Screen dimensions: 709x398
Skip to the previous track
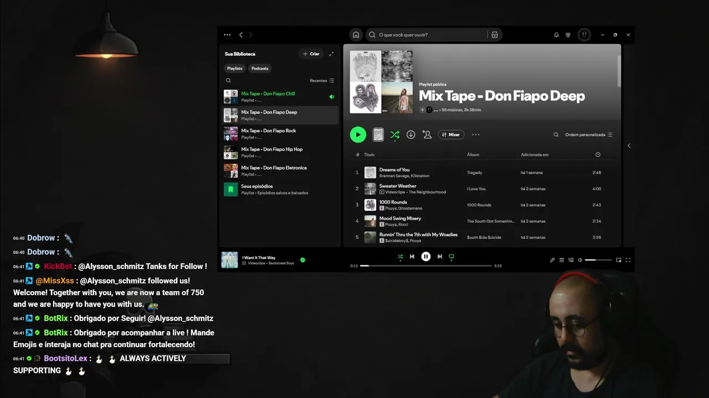coord(412,256)
